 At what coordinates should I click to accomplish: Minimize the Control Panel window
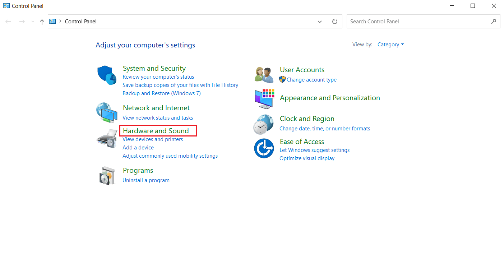pos(452,6)
